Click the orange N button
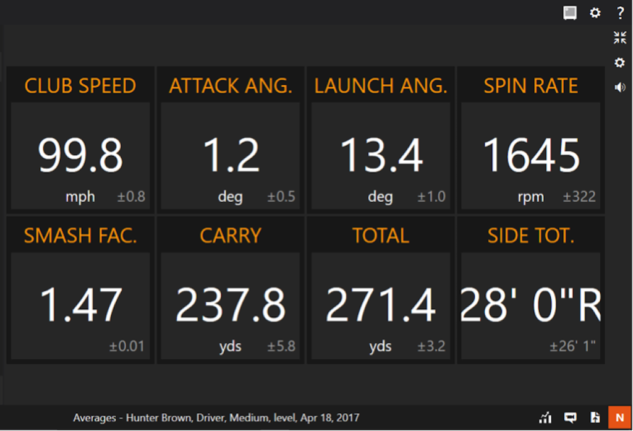The width and height of the screenshot is (633, 431). coord(619,417)
